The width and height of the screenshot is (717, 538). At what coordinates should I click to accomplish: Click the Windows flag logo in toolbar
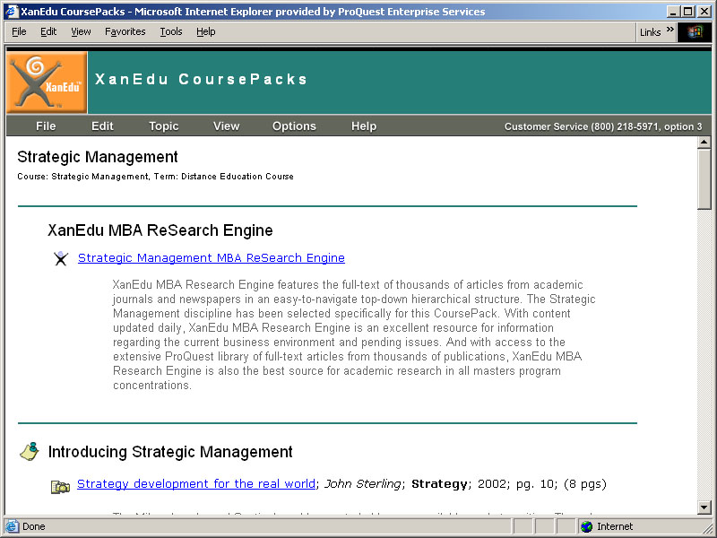coord(695,31)
